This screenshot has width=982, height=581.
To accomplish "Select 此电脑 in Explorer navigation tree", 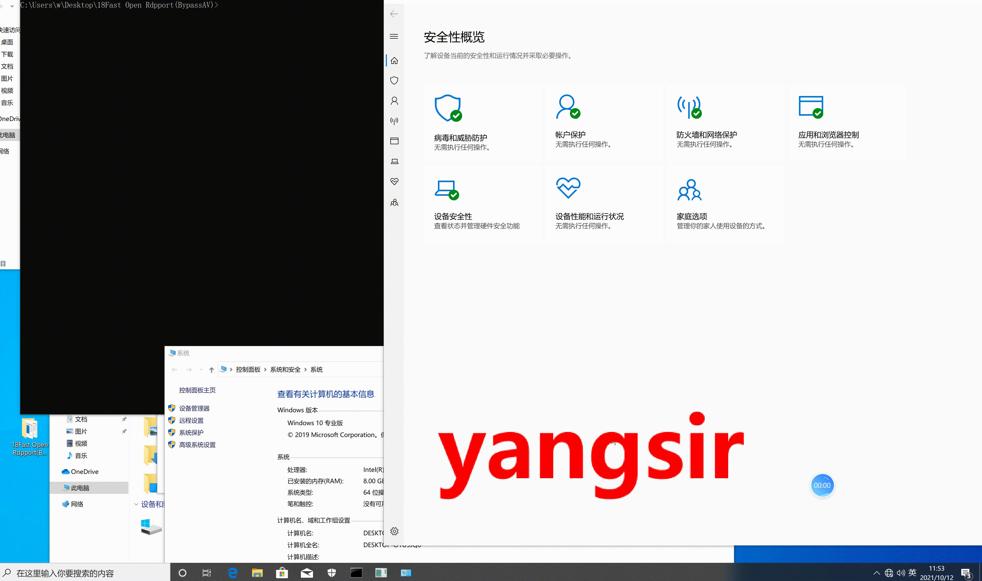I will tap(80, 488).
